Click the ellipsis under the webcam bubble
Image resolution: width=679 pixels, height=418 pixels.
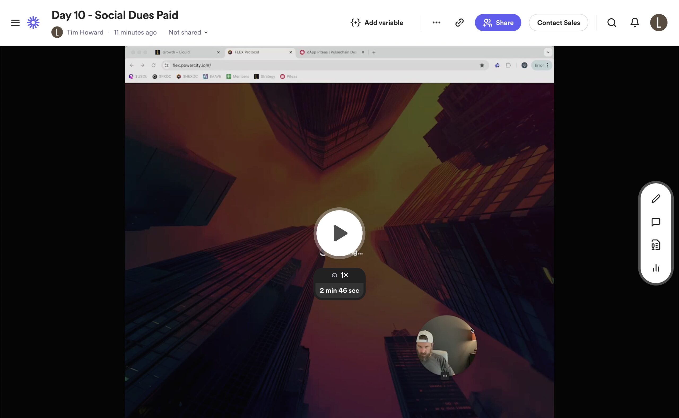tap(445, 376)
